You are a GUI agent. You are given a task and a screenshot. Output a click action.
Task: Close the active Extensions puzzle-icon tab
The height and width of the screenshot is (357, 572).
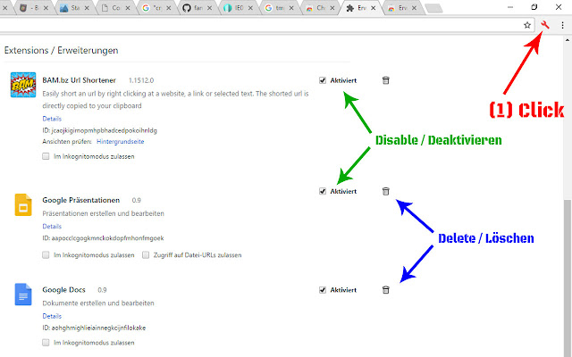click(x=374, y=8)
